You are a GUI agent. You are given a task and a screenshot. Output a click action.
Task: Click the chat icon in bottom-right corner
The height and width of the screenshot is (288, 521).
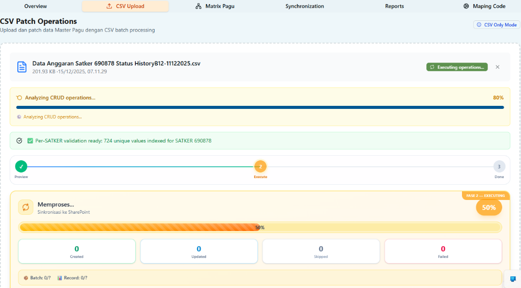click(512, 279)
